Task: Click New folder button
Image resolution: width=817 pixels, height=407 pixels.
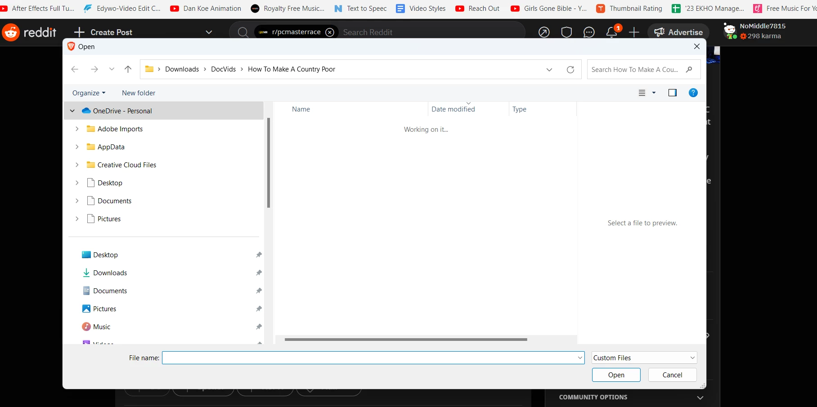Action: tap(139, 93)
